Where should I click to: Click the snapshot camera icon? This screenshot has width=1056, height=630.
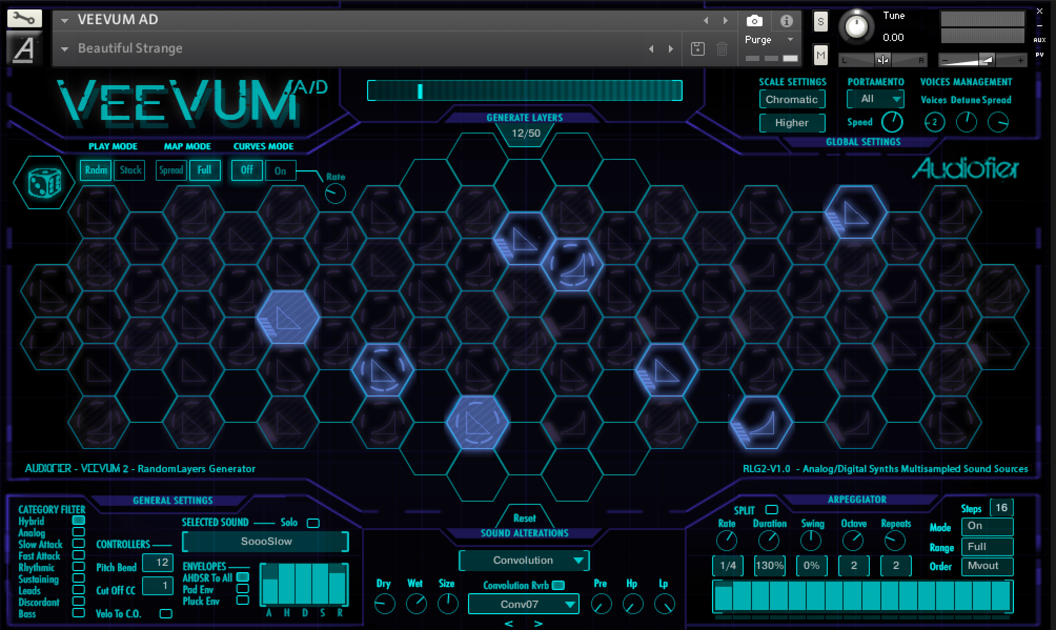[x=754, y=20]
